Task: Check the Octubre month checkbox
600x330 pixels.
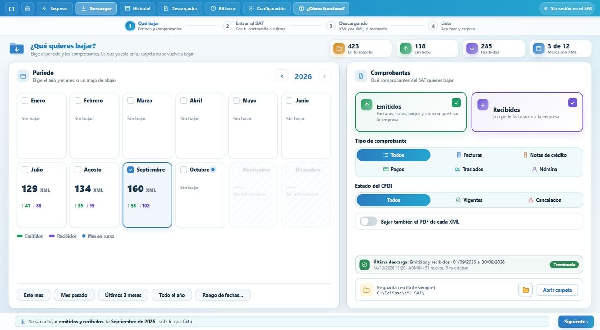Action: (184, 170)
